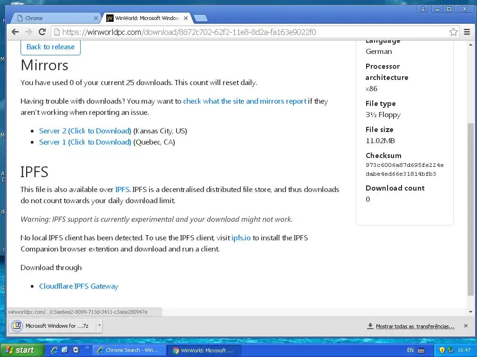Click the address bar URL field
The height and width of the screenshot is (357, 477).
click(x=254, y=32)
